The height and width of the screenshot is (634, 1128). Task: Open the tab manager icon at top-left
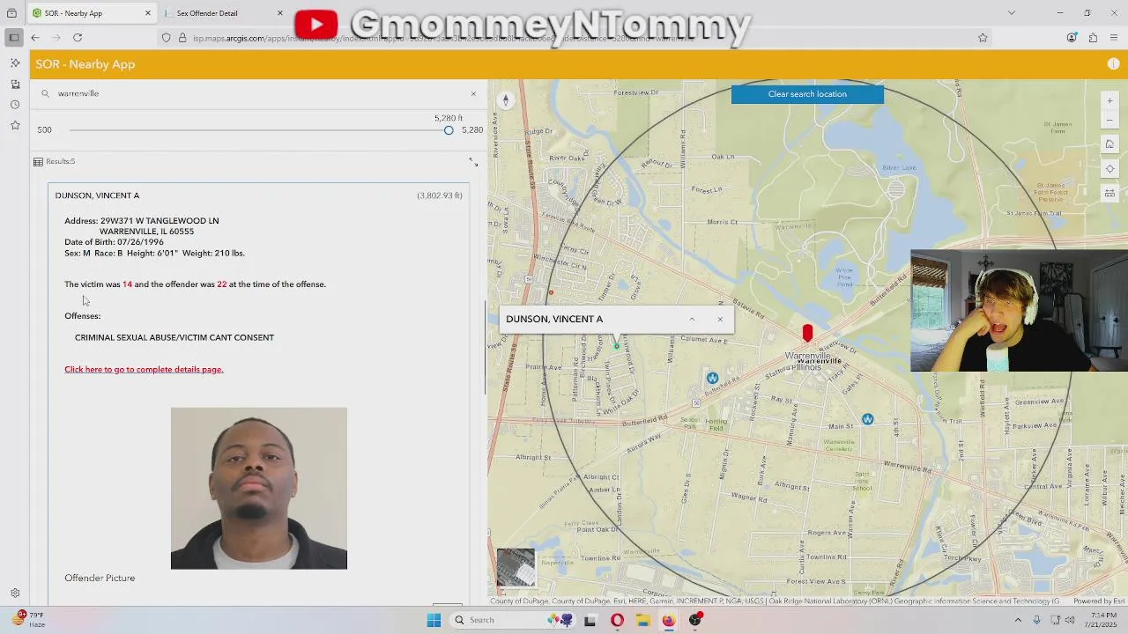click(x=11, y=13)
